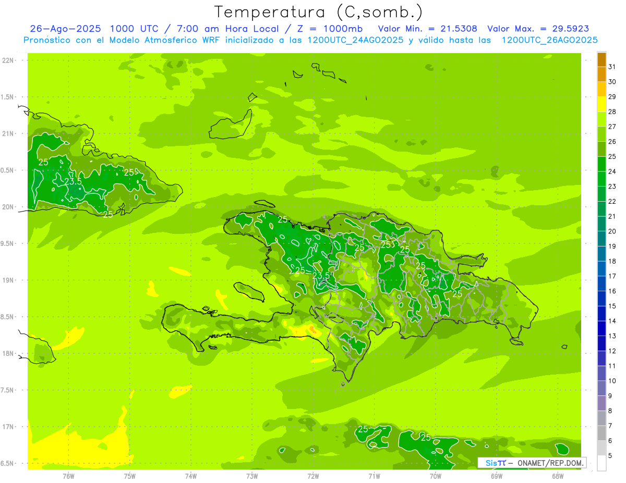This screenshot has width=626, height=483.
Task: Click the legend value "15"
Action: tap(612, 306)
